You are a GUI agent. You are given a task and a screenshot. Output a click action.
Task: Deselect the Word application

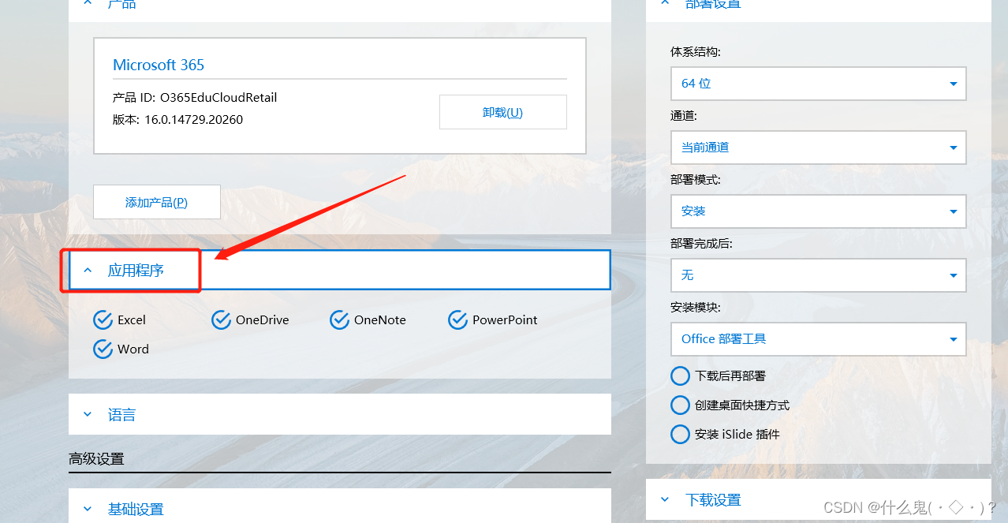point(103,349)
